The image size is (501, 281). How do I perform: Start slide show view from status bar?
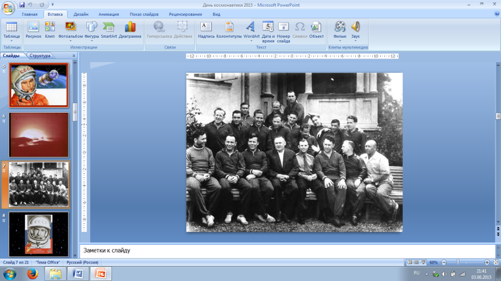coord(423,262)
